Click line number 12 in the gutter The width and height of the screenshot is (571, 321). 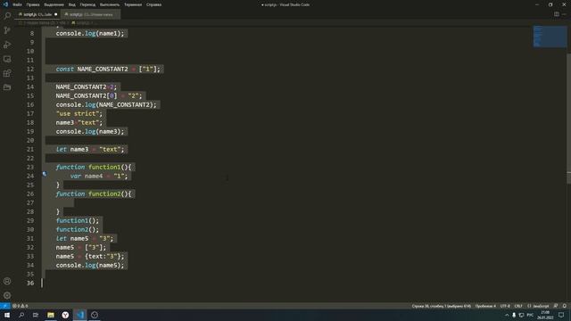[30, 70]
